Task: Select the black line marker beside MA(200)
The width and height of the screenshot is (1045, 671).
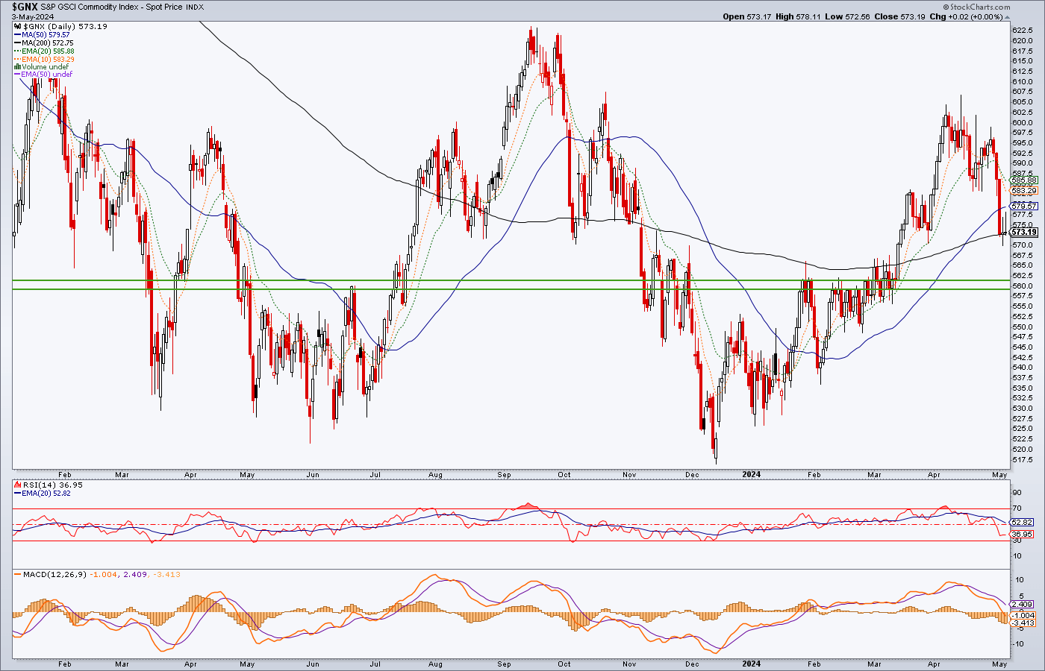Action: 18,43
